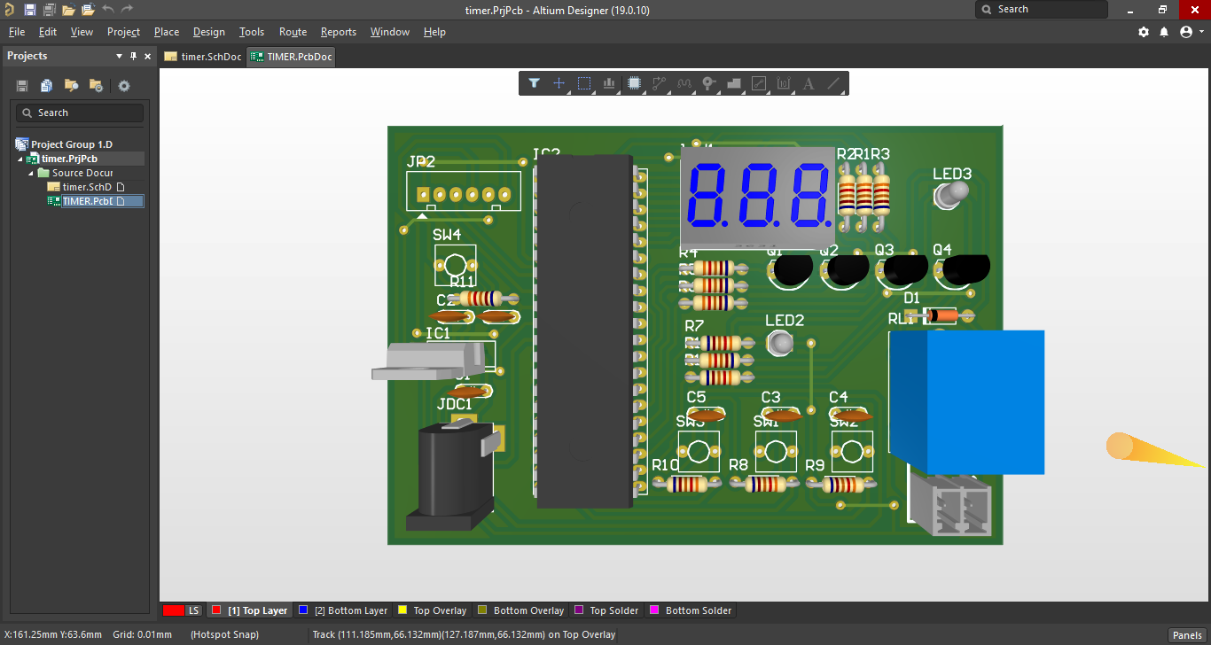
Task: Pin the Projects panel
Action: pyautogui.click(x=134, y=56)
